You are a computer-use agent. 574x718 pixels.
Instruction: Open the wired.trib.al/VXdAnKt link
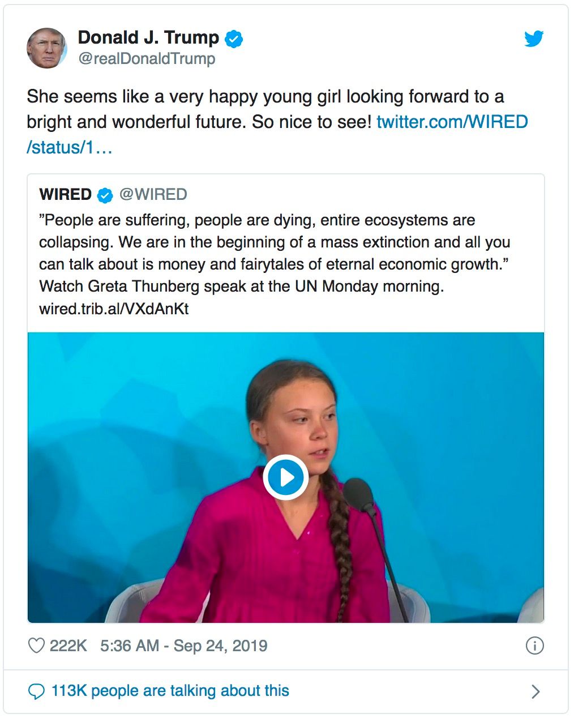point(114,309)
